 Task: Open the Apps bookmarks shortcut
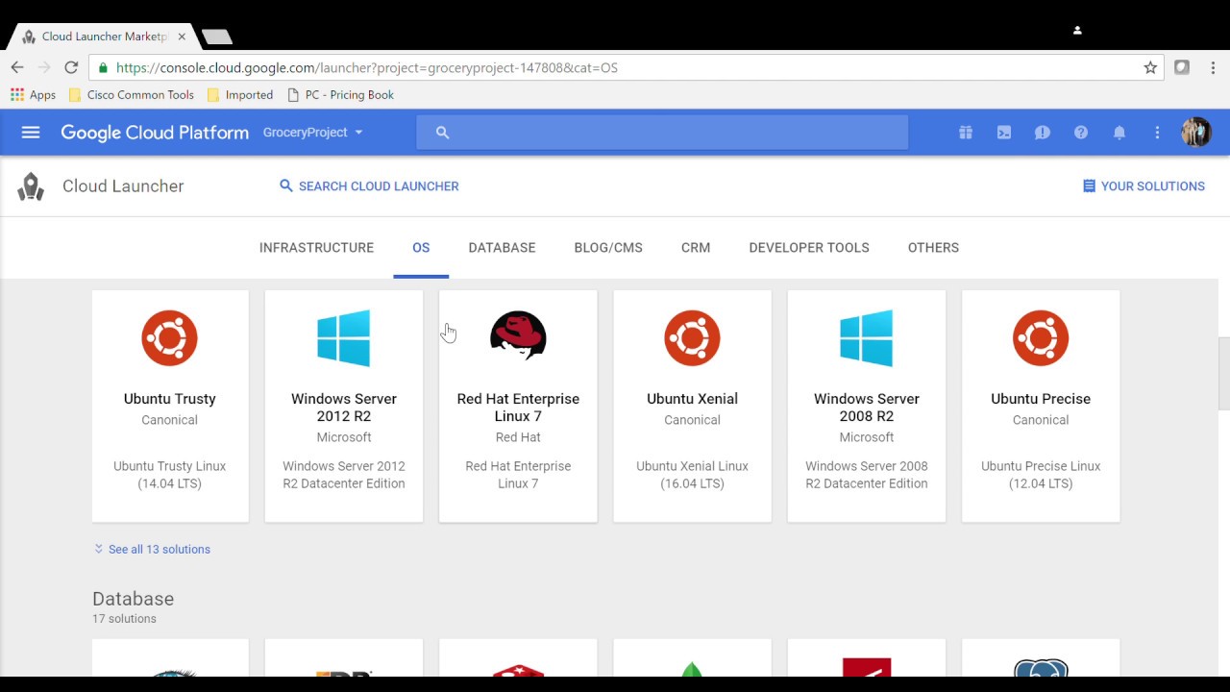tap(34, 95)
